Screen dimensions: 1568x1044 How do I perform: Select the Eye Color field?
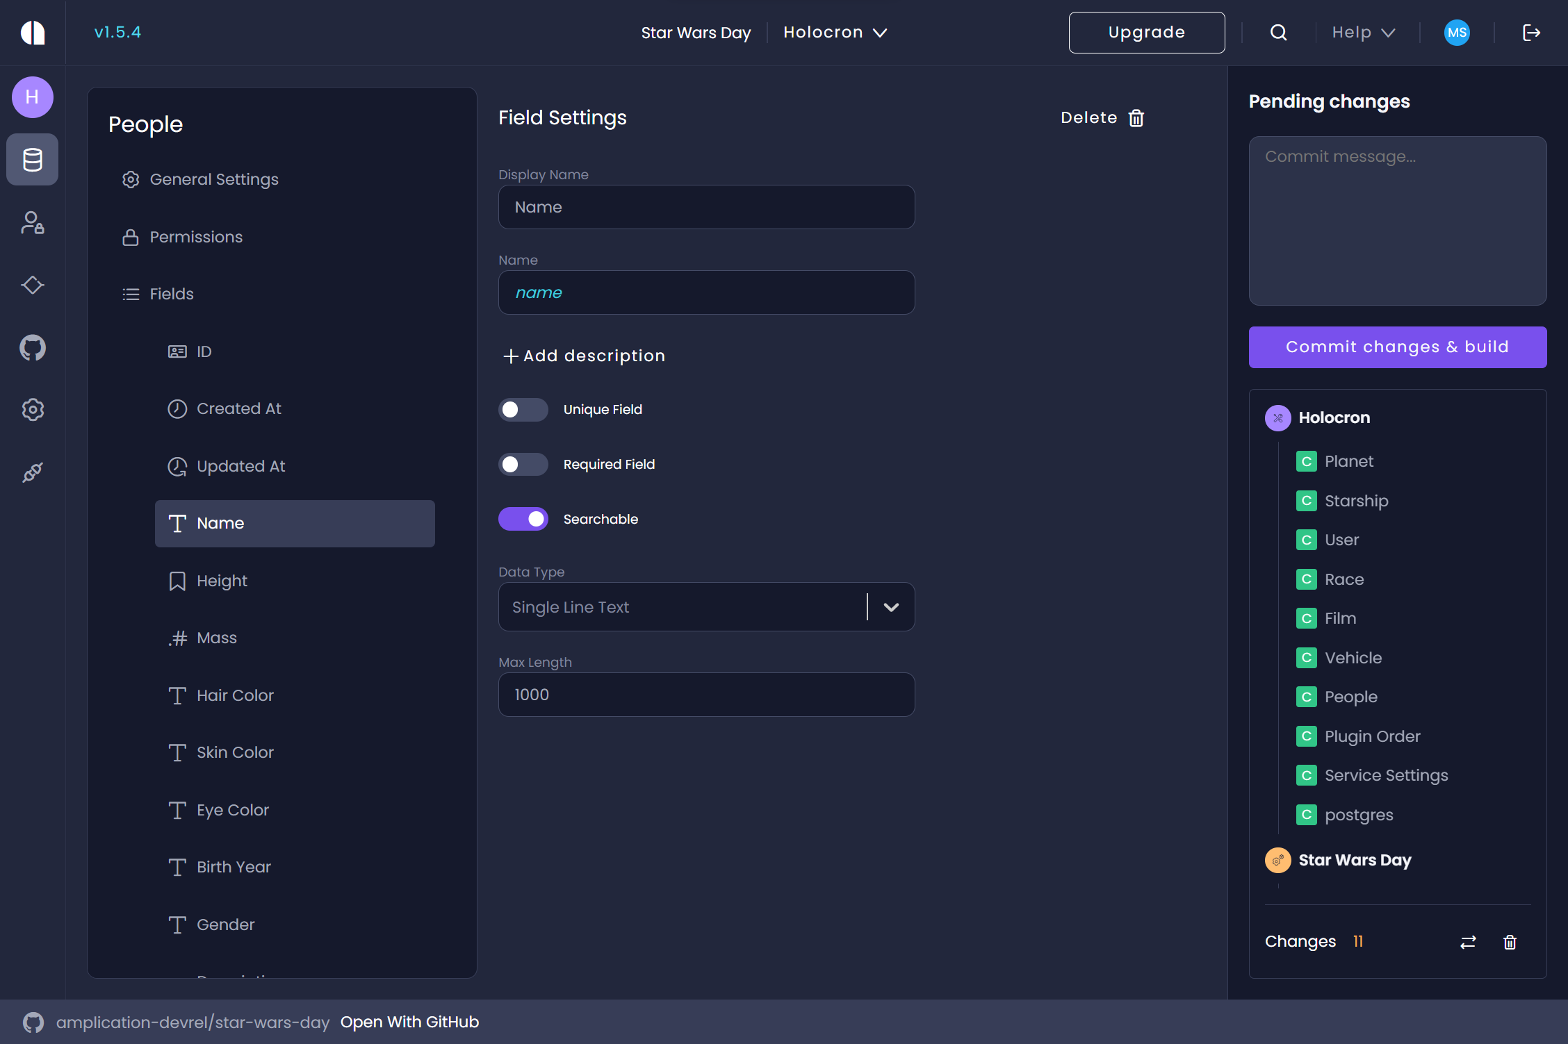295,811
